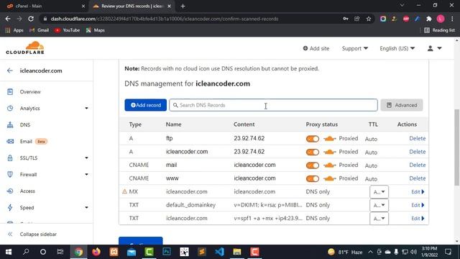Edit the MX record
Screen dimensions: 460x259
[x=418, y=192]
